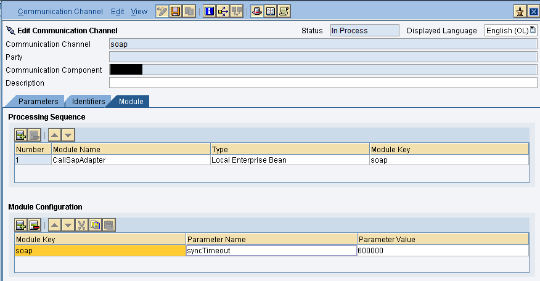Click the 600000 parameter value cell
Viewport: 540px width, 281px height.
coord(441,251)
